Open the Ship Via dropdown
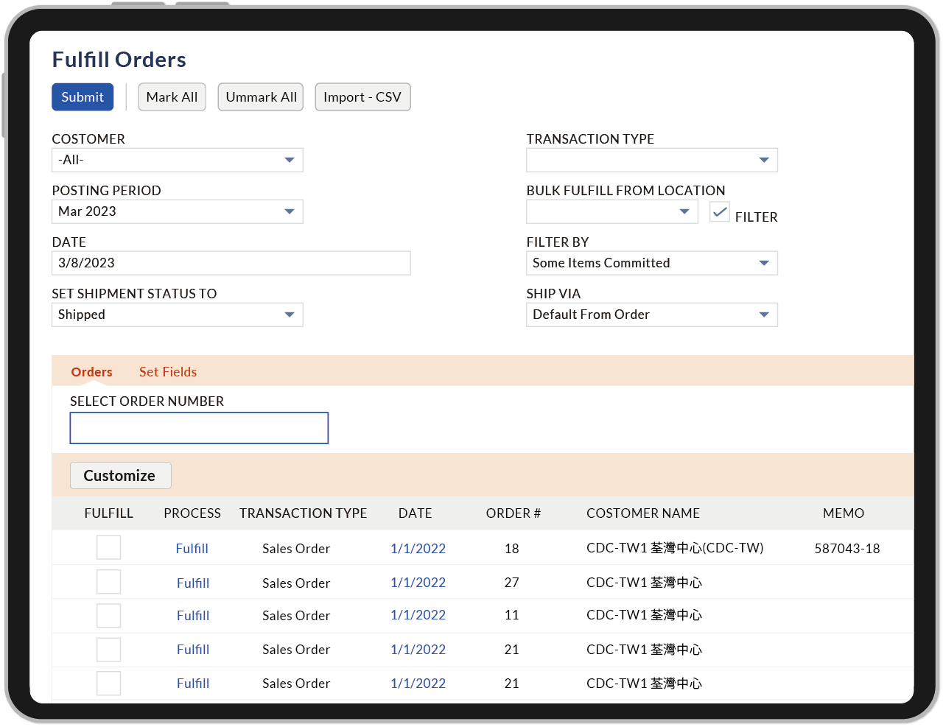 651,315
